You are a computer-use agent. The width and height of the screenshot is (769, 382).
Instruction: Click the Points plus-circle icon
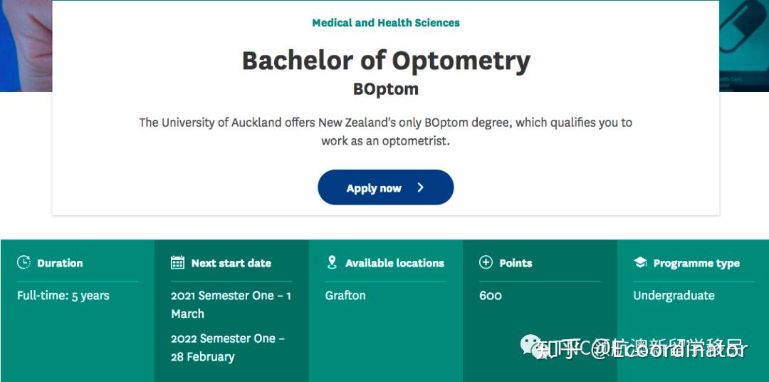pos(486,262)
